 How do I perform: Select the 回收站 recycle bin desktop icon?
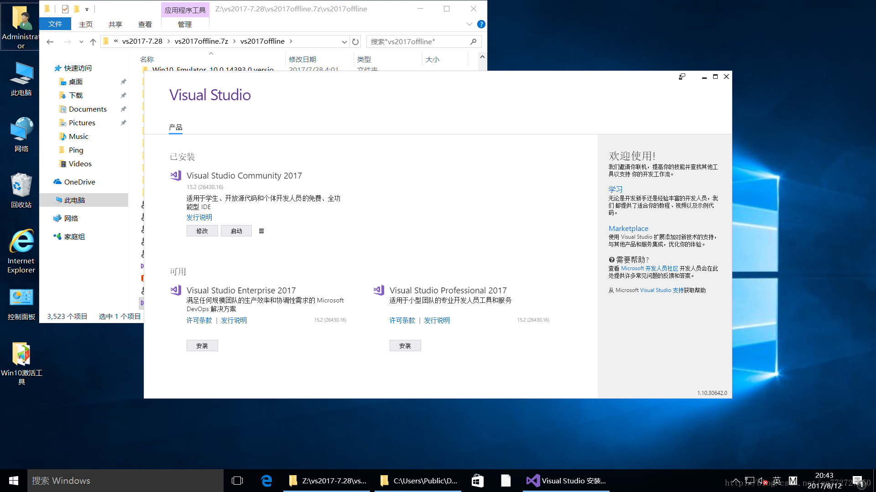tap(21, 190)
